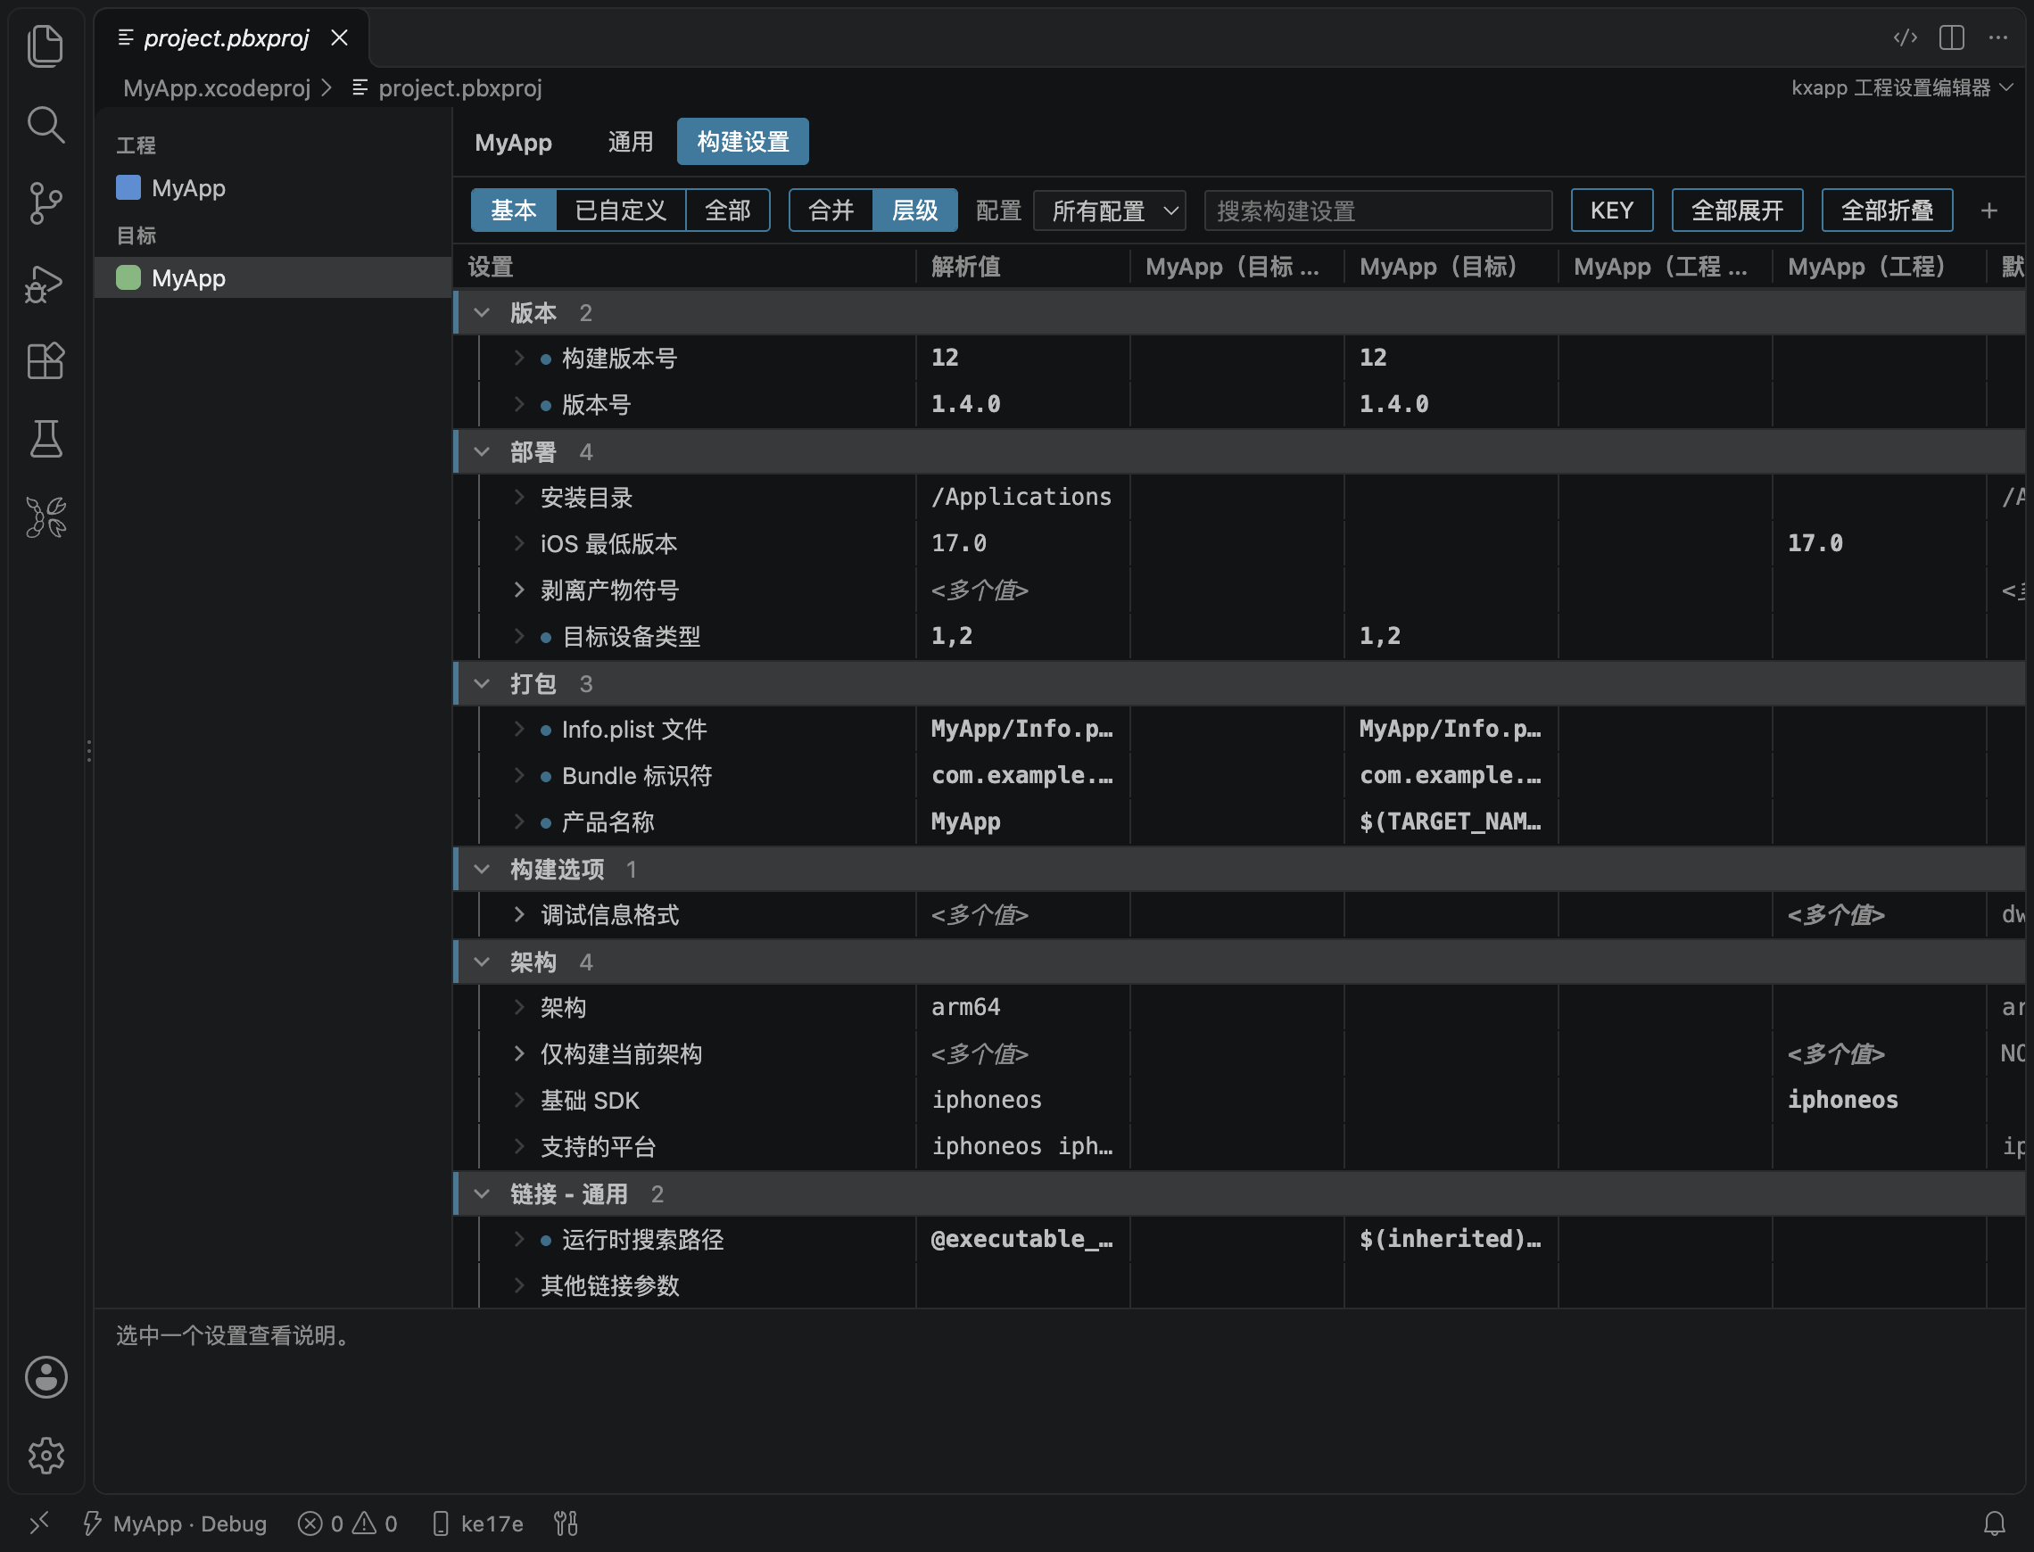This screenshot has width=2034, height=1552.
Task: Collapse the 版本 section
Action: click(481, 313)
